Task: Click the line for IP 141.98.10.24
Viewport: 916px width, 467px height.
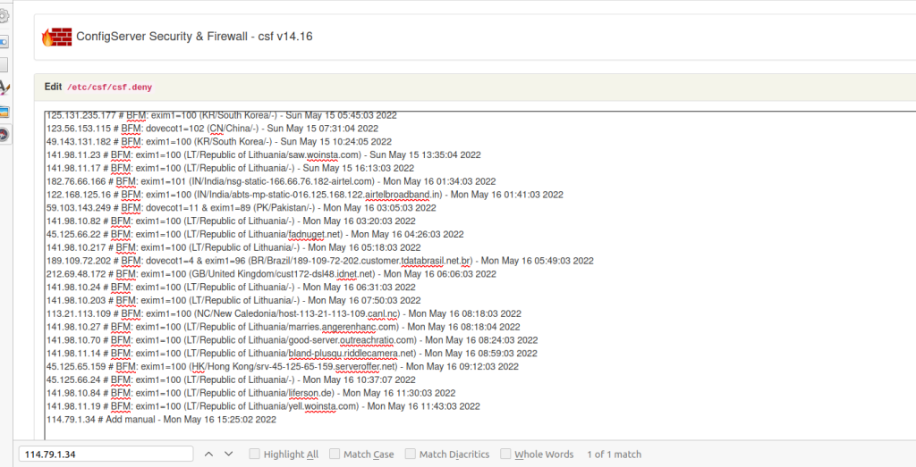Action: click(231, 288)
